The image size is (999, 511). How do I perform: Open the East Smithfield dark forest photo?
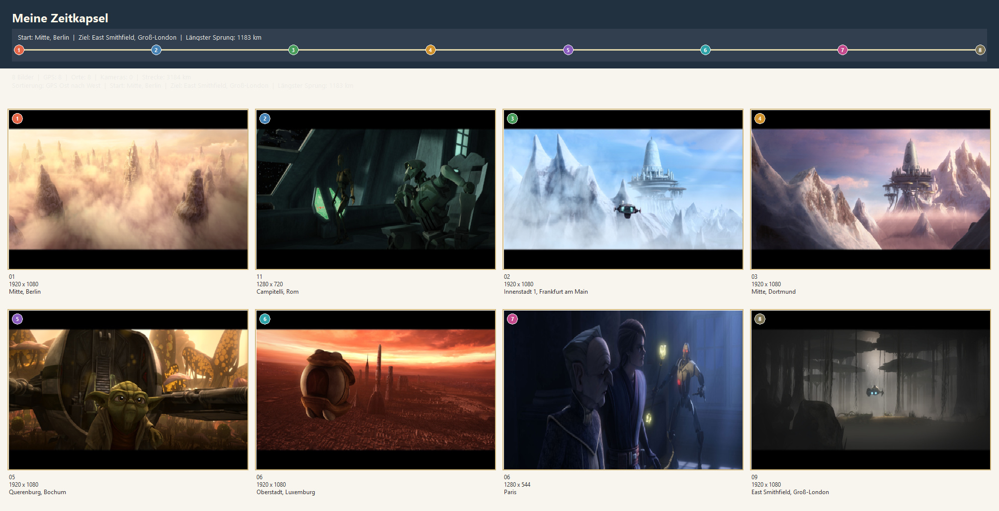pos(871,390)
